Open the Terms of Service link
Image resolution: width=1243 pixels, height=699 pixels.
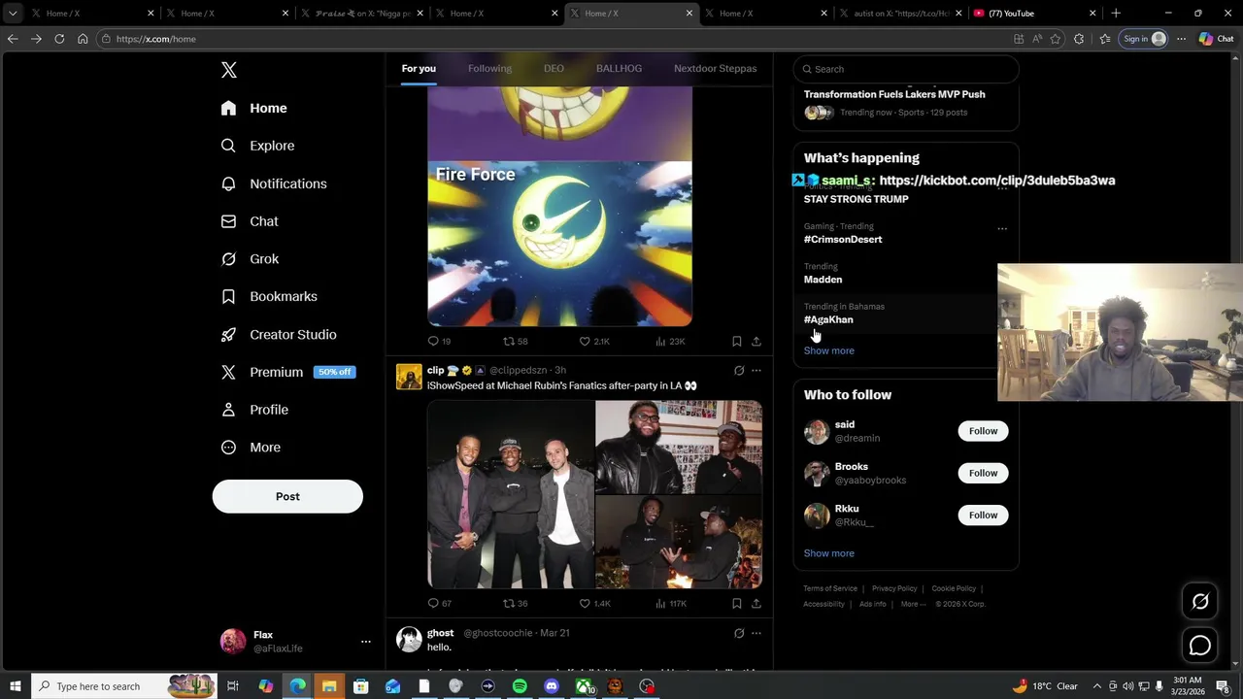[x=830, y=588]
